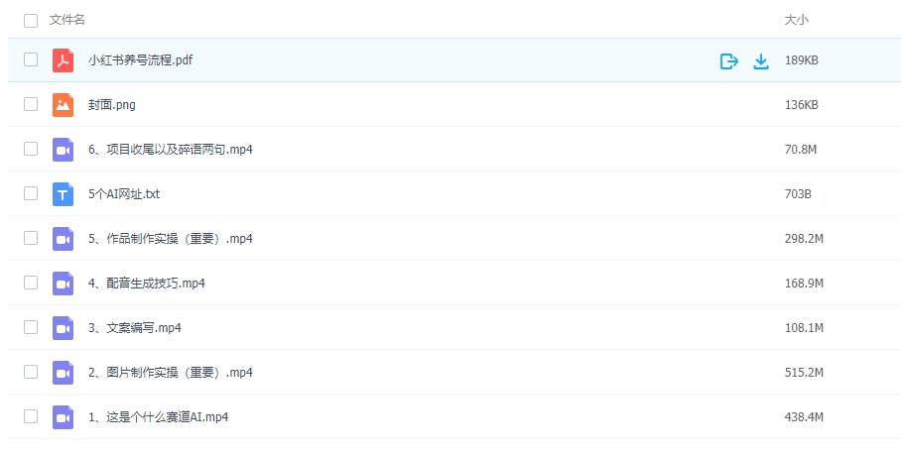Click the image icon for 封面.png

coord(64,105)
